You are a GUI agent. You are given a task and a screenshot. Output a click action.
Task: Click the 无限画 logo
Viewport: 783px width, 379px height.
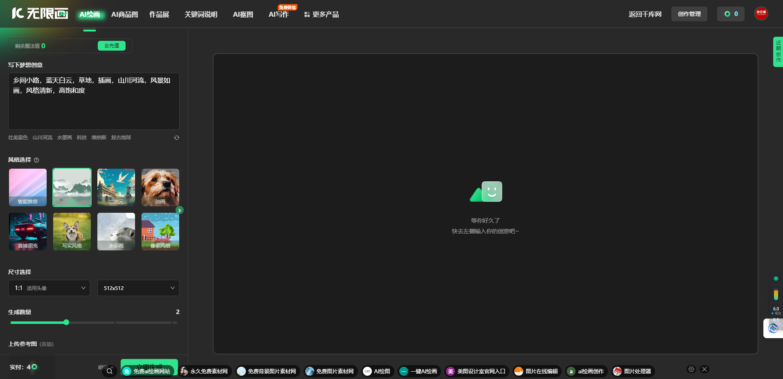click(x=40, y=13)
